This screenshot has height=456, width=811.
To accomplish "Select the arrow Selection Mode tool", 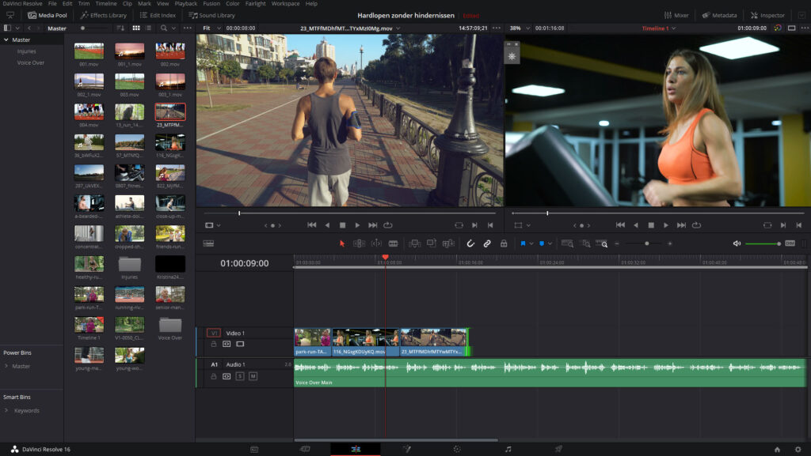I will [342, 243].
